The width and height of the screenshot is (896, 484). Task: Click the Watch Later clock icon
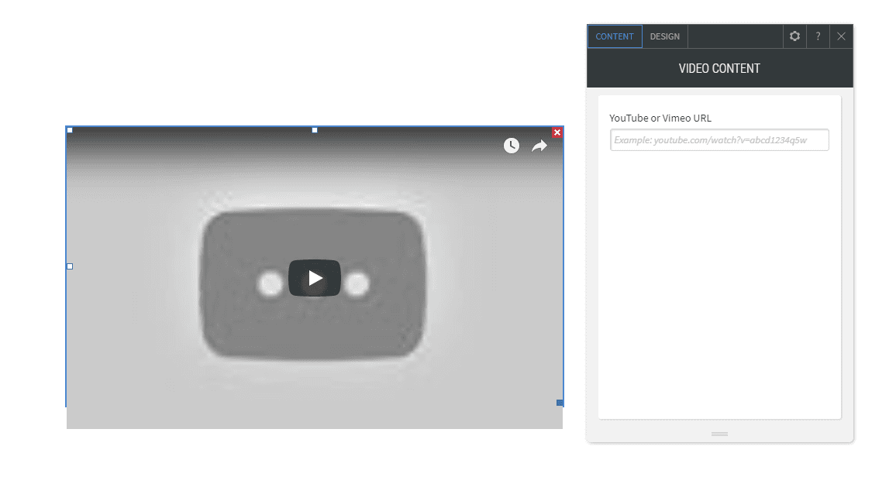tap(512, 146)
